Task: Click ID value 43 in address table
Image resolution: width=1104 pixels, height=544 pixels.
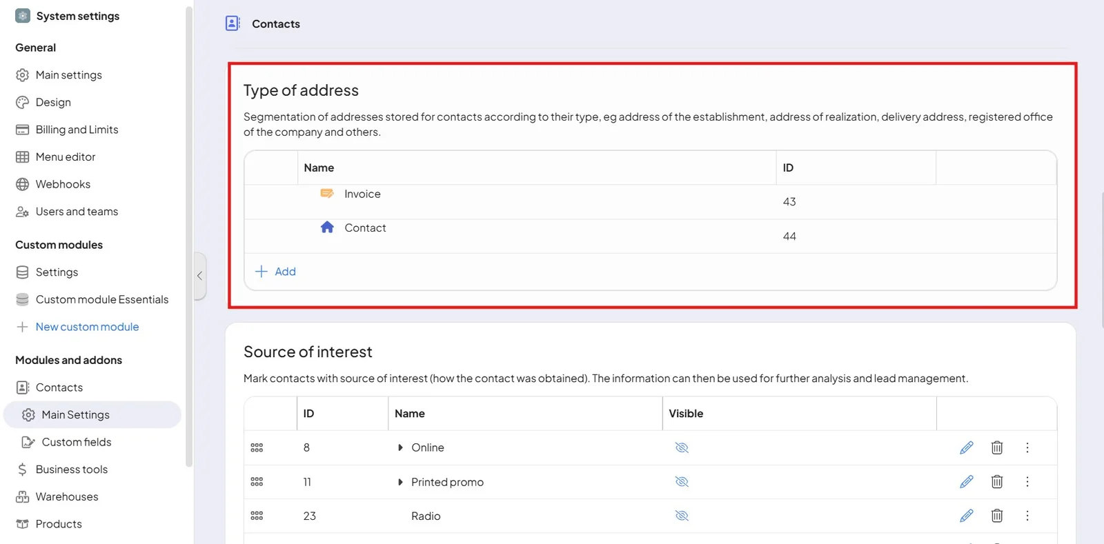Action: [x=789, y=202]
